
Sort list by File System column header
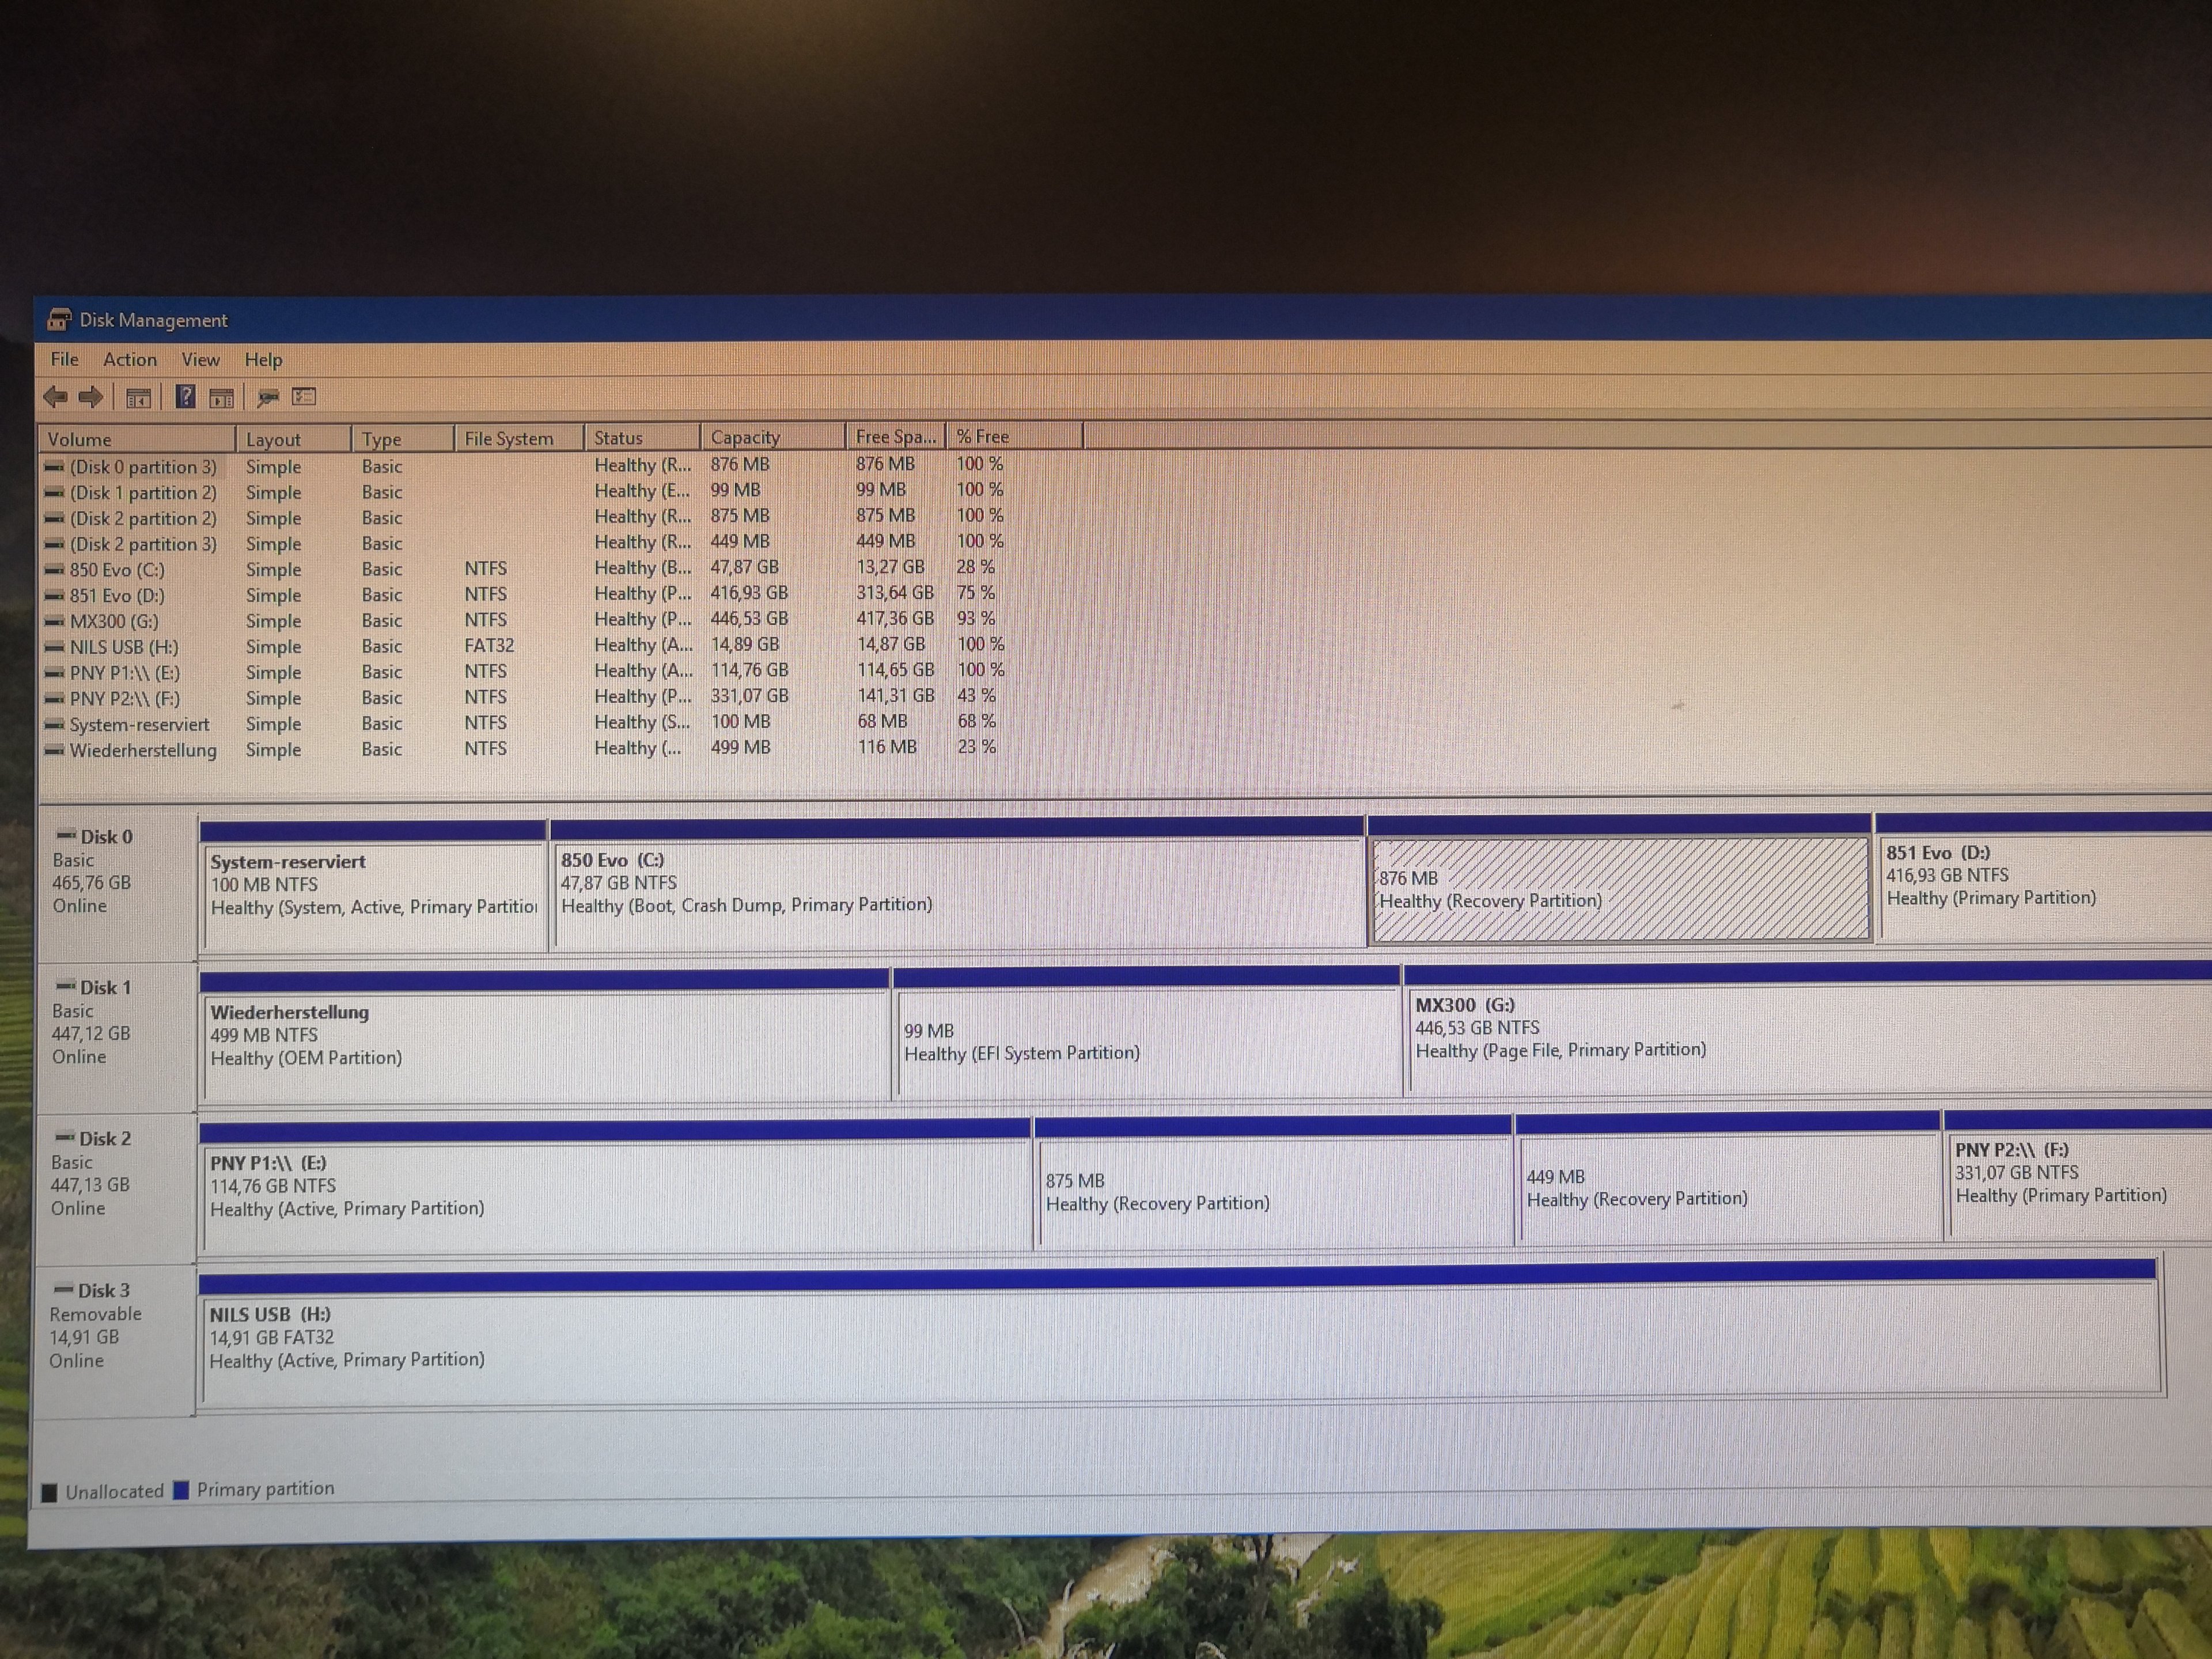click(x=508, y=438)
